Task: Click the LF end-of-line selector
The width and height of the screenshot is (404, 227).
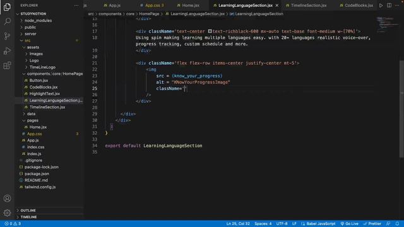Action: pyautogui.click(x=294, y=224)
